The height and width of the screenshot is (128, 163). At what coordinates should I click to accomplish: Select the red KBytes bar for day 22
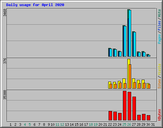coord(110,116)
